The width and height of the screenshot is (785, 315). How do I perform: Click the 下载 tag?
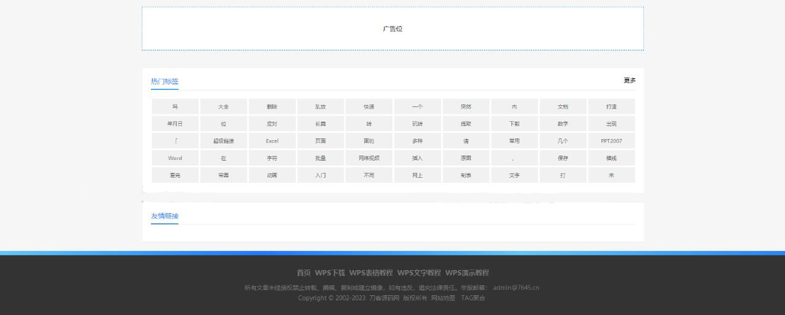coord(515,124)
